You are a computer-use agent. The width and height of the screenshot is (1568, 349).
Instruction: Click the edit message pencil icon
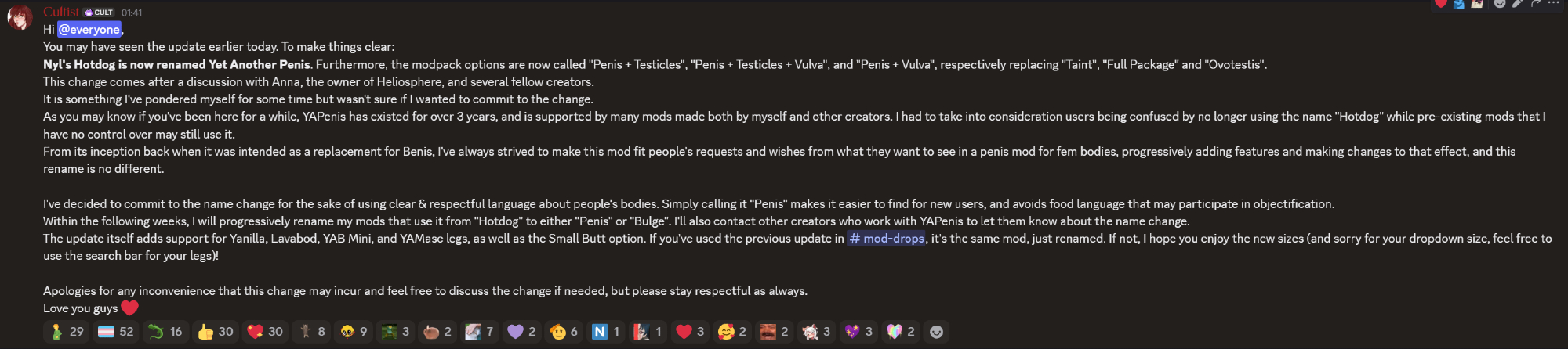tap(1518, 3)
